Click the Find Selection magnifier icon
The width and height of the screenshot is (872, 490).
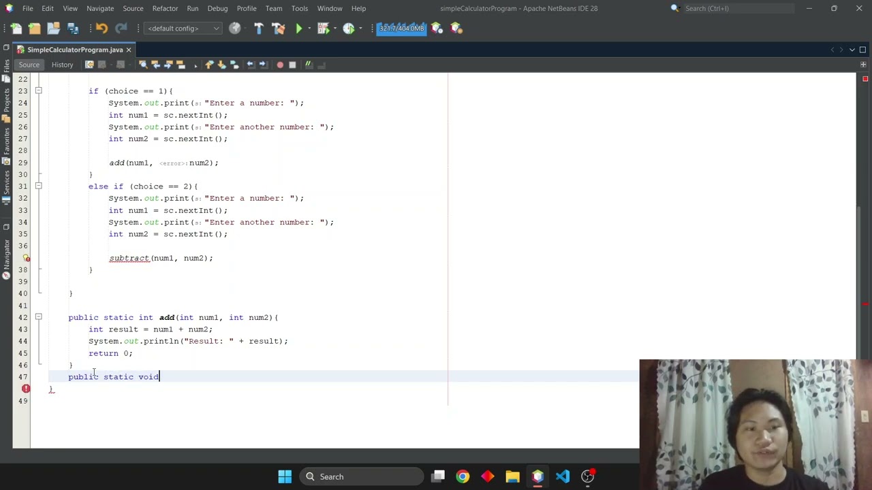142,65
